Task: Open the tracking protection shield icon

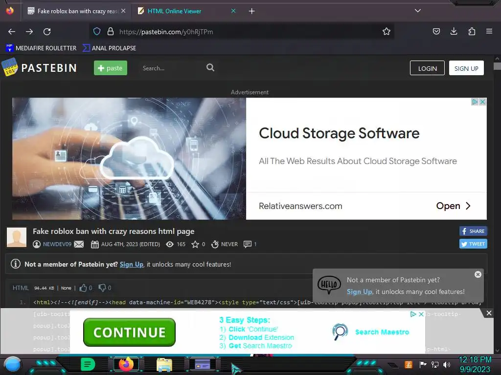Action: 97,31
